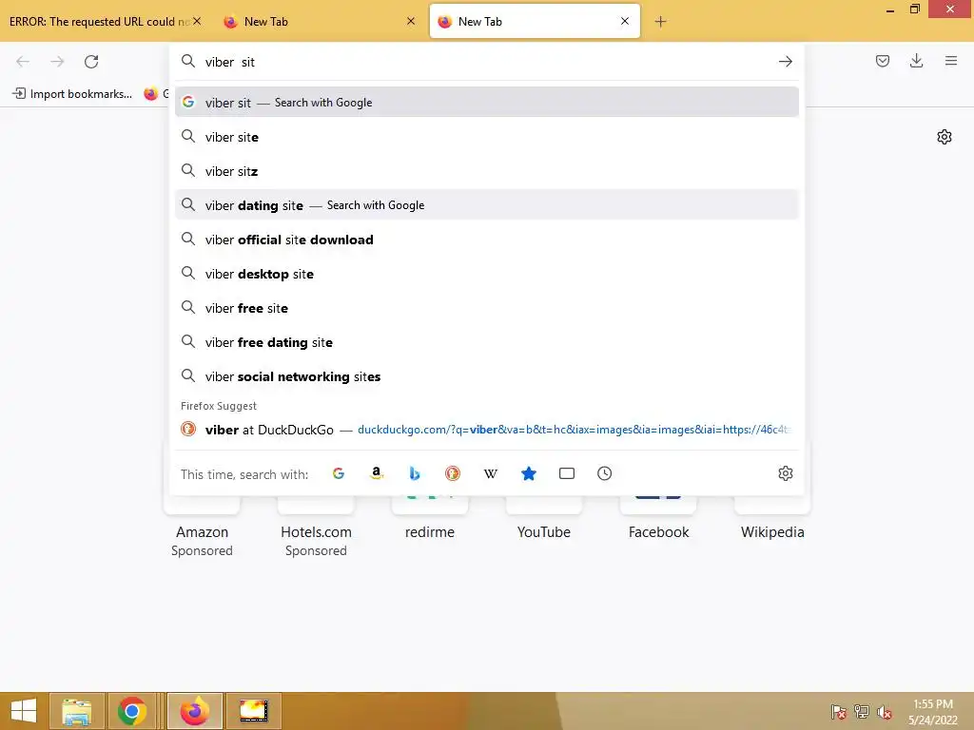
Task: Select 'viber sit — Search with Google' suggestion
Action: tap(487, 103)
